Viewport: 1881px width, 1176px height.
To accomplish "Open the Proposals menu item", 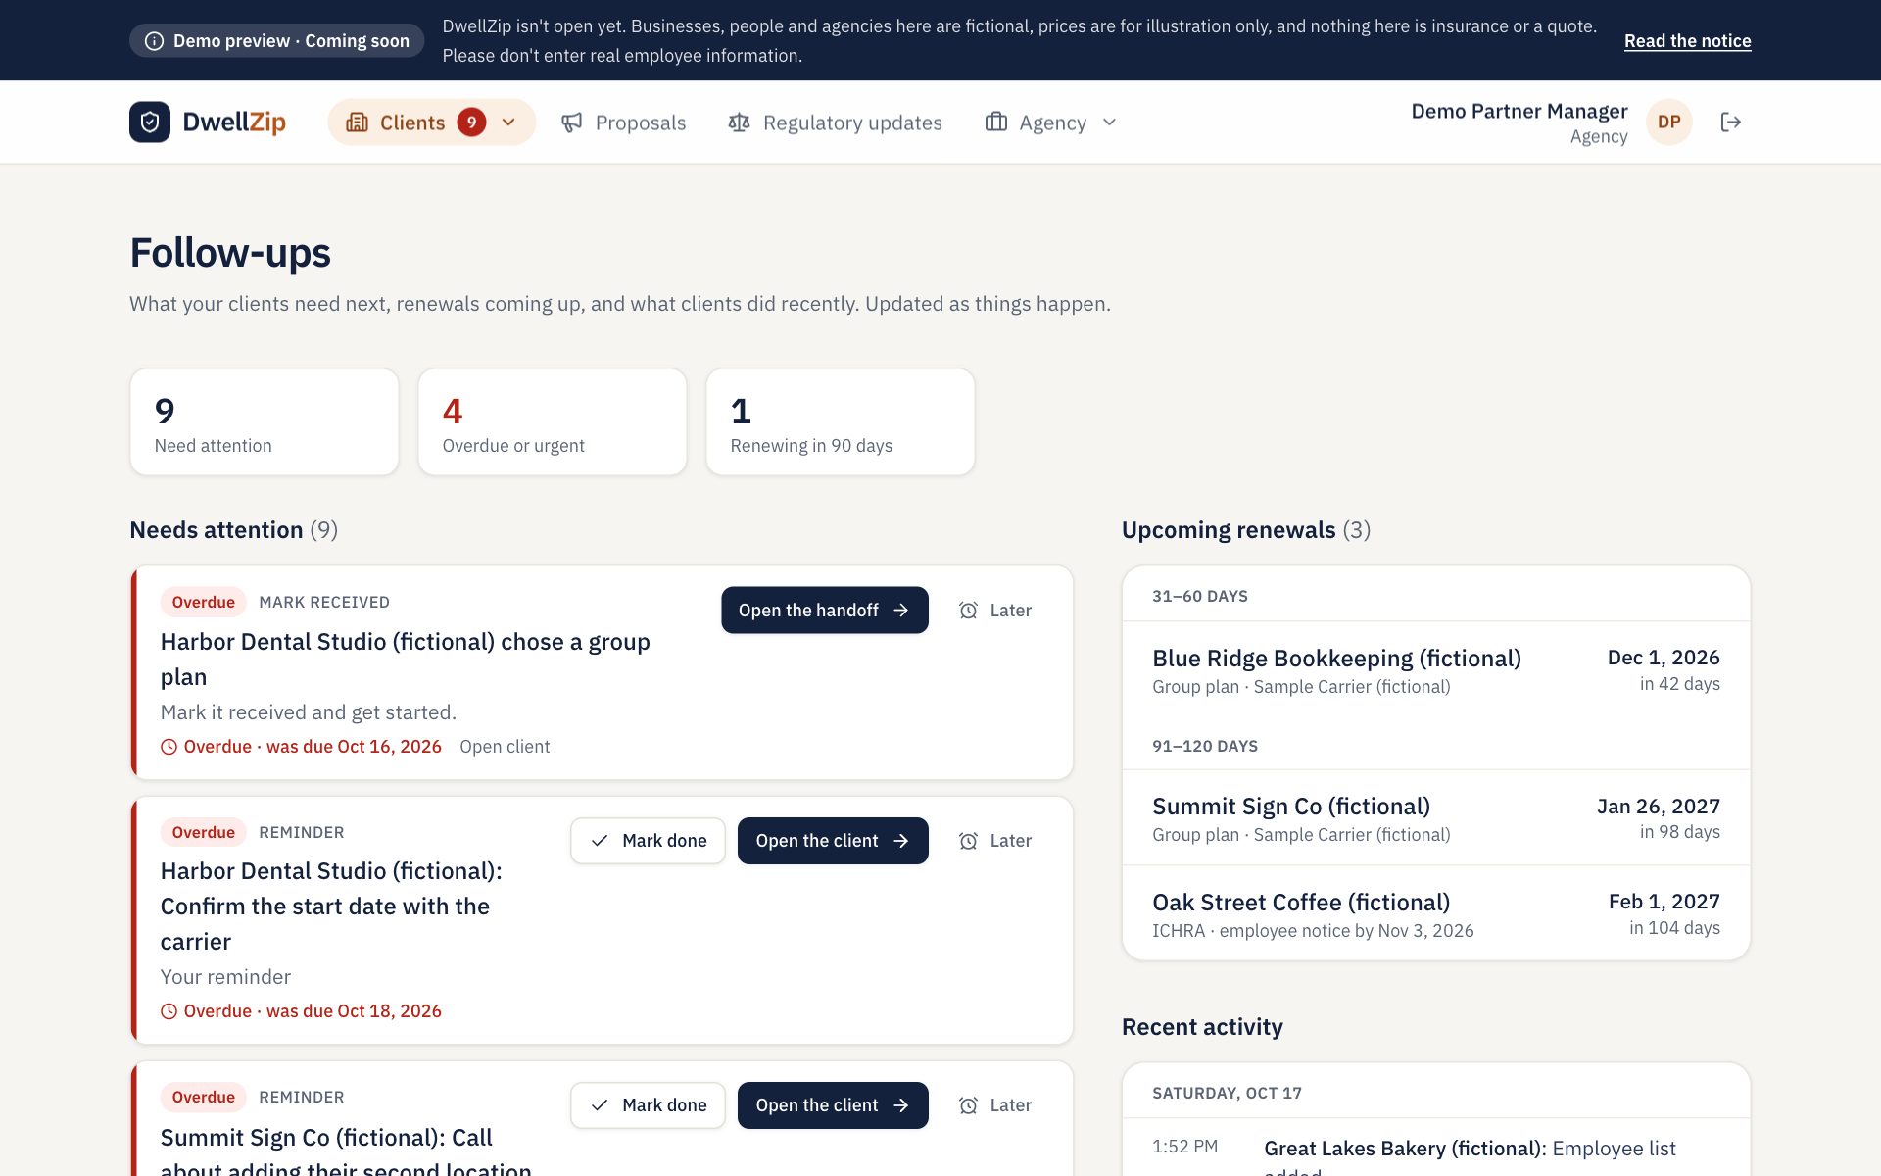I will click(x=624, y=122).
